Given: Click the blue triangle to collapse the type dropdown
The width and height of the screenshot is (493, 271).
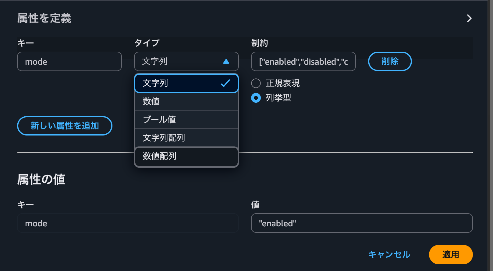Looking at the screenshot, I should (x=226, y=61).
